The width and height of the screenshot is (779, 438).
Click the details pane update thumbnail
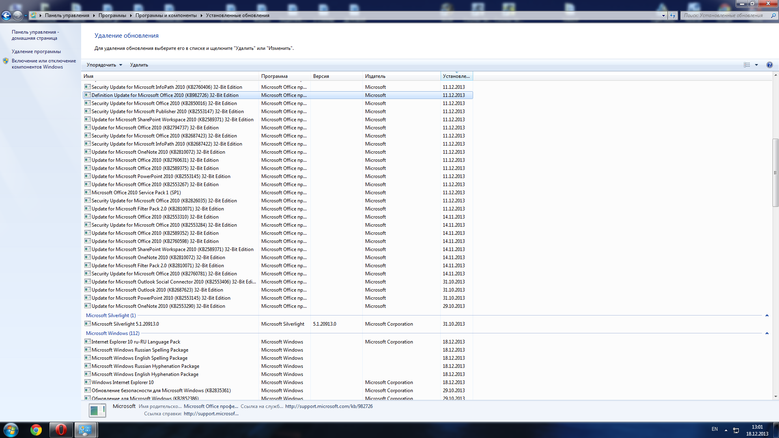[97, 410]
